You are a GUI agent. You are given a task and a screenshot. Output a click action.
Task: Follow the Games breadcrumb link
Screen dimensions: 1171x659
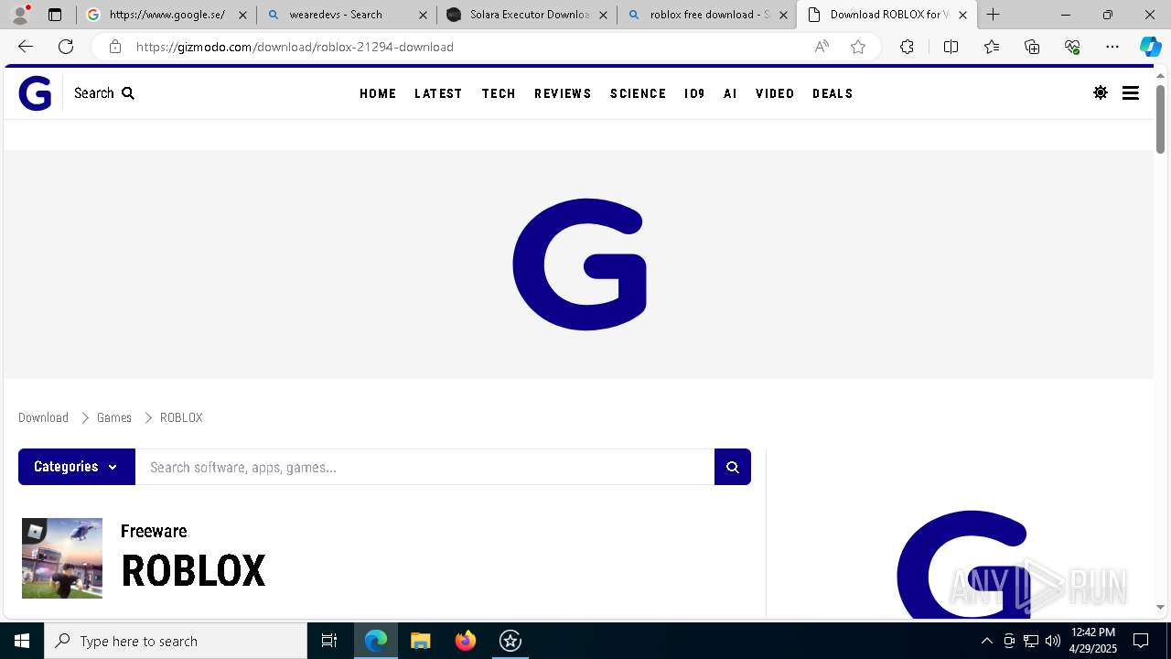point(114,417)
